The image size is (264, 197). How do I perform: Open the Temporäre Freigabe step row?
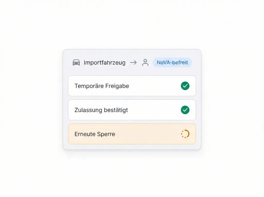[x=132, y=86]
